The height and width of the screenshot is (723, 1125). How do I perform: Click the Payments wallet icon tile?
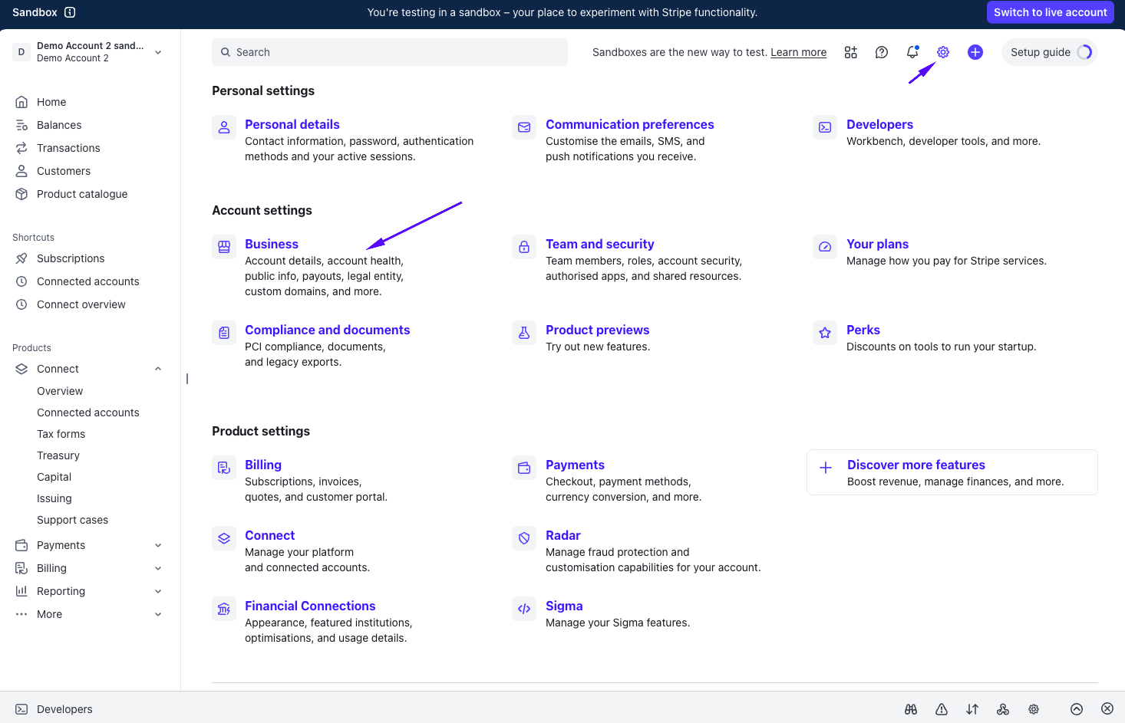click(524, 468)
